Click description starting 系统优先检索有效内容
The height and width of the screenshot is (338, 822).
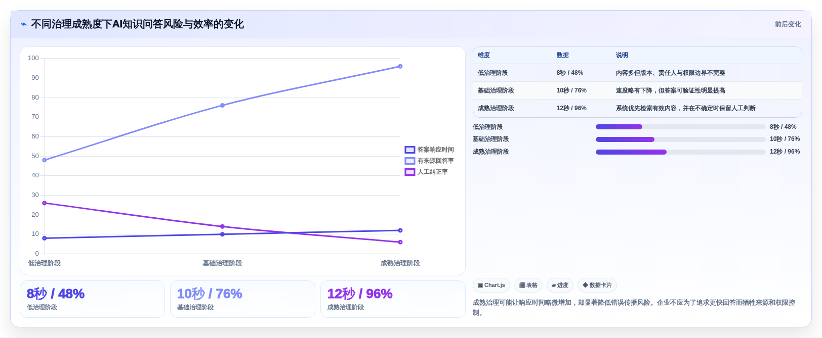pyautogui.click(x=686, y=108)
